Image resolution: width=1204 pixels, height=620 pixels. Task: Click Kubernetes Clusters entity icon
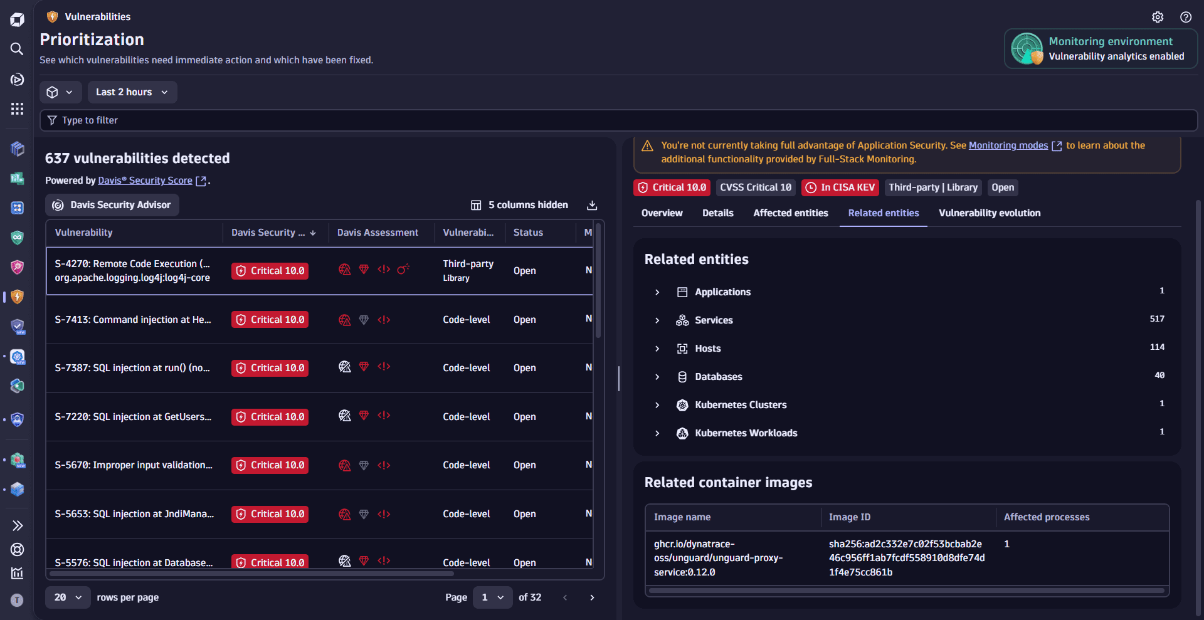682,405
